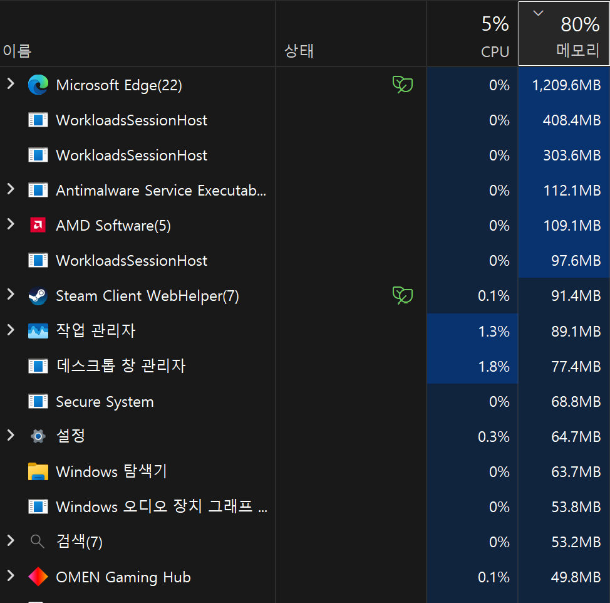This screenshot has height=603, width=610.
Task: Select the Windows 오디오 장치 그래프 name
Action: (x=162, y=506)
